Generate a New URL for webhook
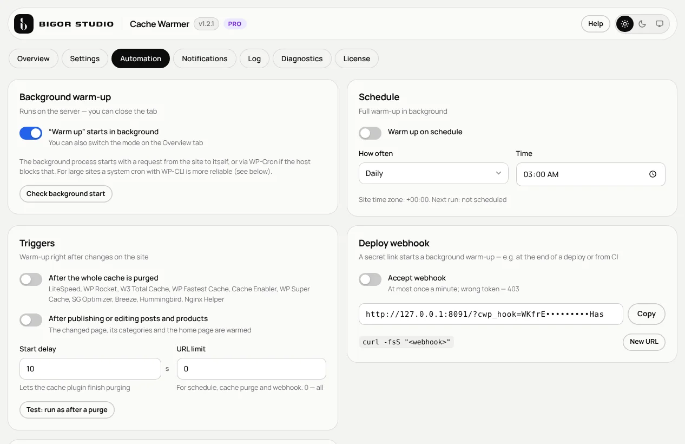Image resolution: width=685 pixels, height=444 pixels. [644, 342]
